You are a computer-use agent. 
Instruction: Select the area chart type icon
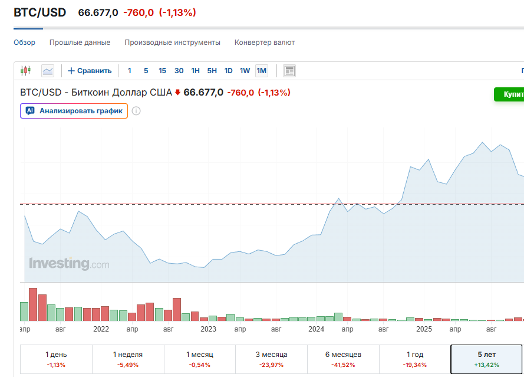[x=48, y=71]
